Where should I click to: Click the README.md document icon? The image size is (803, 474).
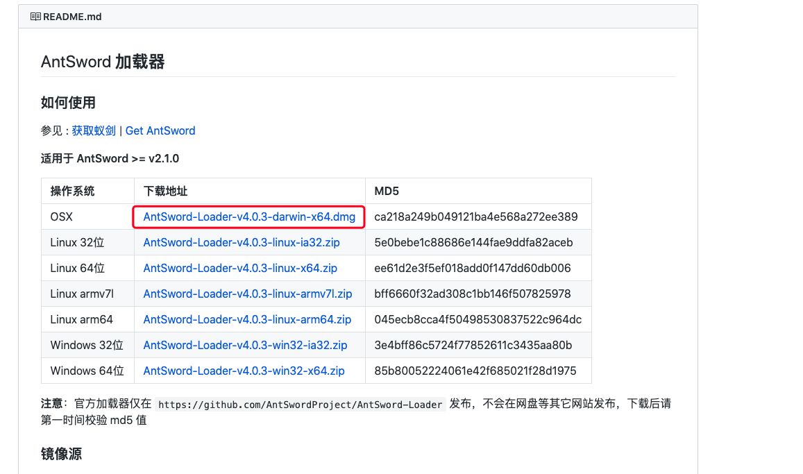(x=35, y=16)
